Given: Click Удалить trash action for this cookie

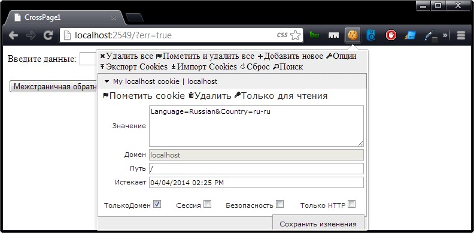Looking at the screenshot, I should coord(210,96).
